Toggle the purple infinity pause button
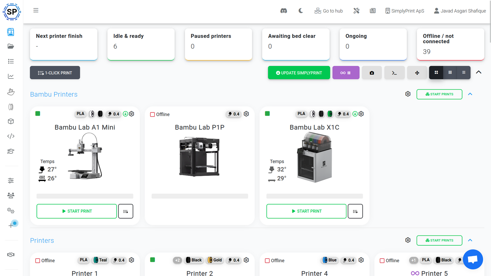Screen dimensions: 491x276 tap(346, 73)
